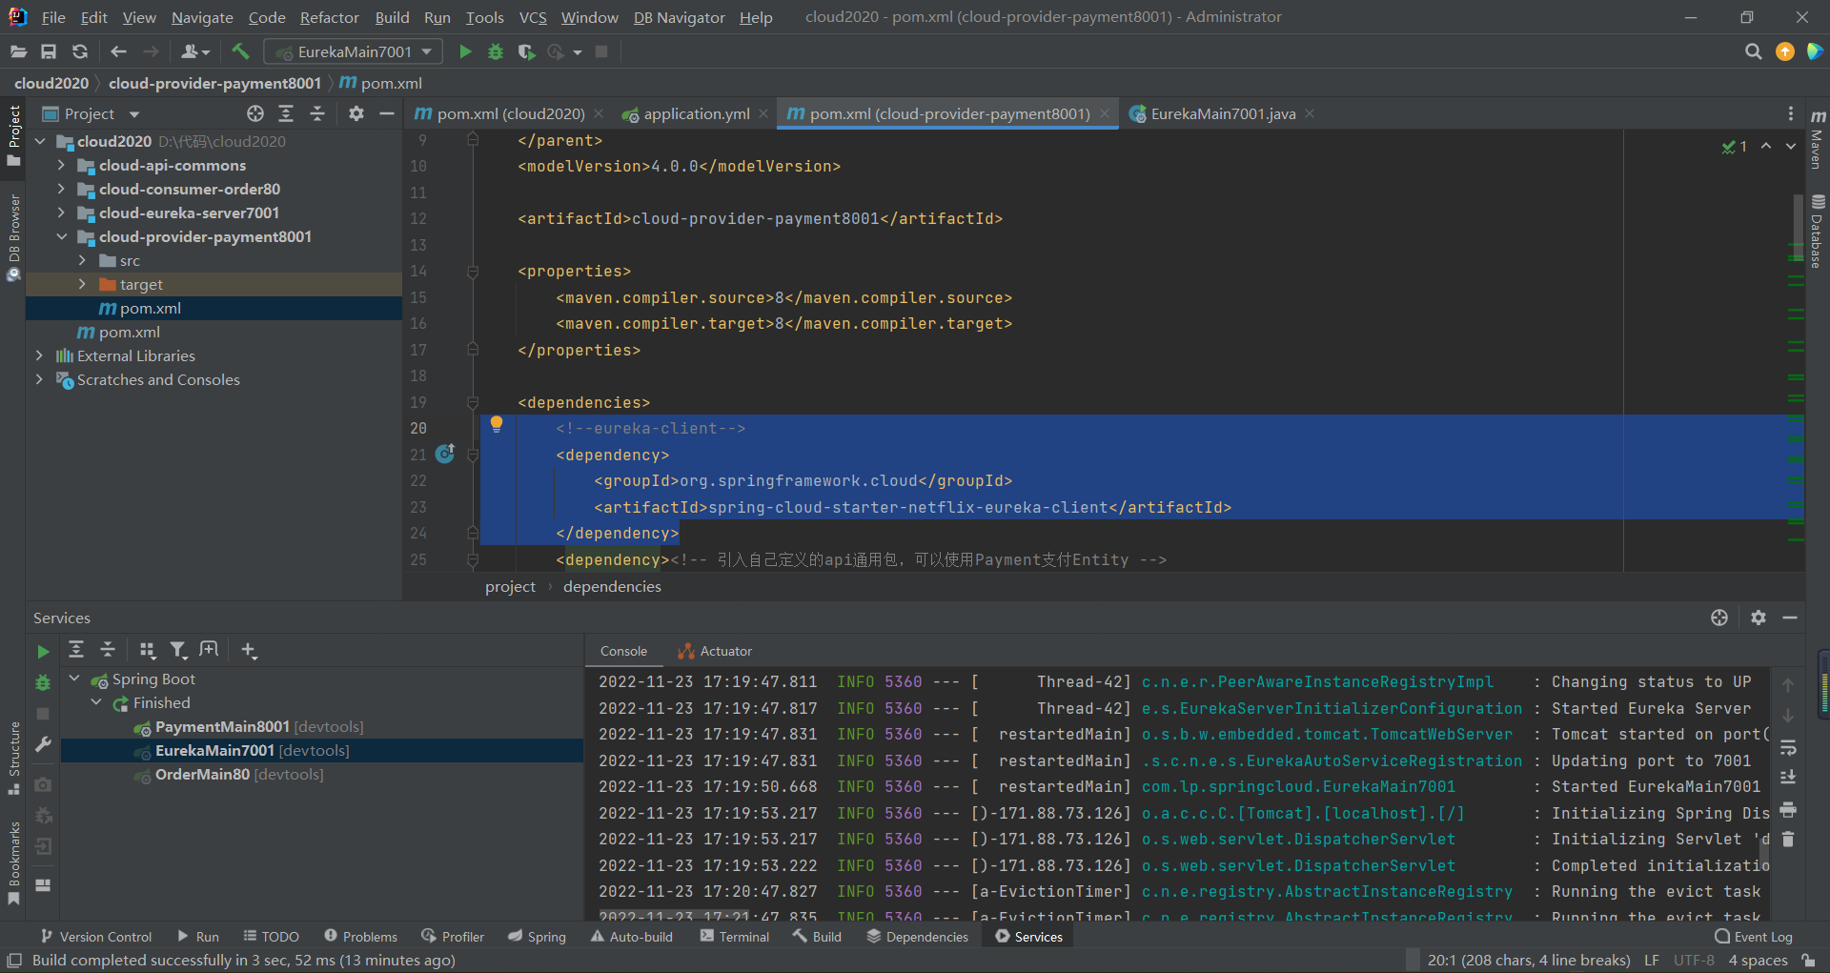
Task: Print console output icon
Action: point(1788,809)
